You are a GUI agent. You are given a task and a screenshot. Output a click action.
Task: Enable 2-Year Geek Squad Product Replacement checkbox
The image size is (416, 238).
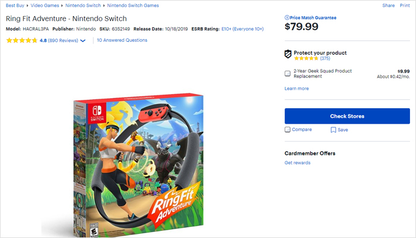[x=288, y=74]
